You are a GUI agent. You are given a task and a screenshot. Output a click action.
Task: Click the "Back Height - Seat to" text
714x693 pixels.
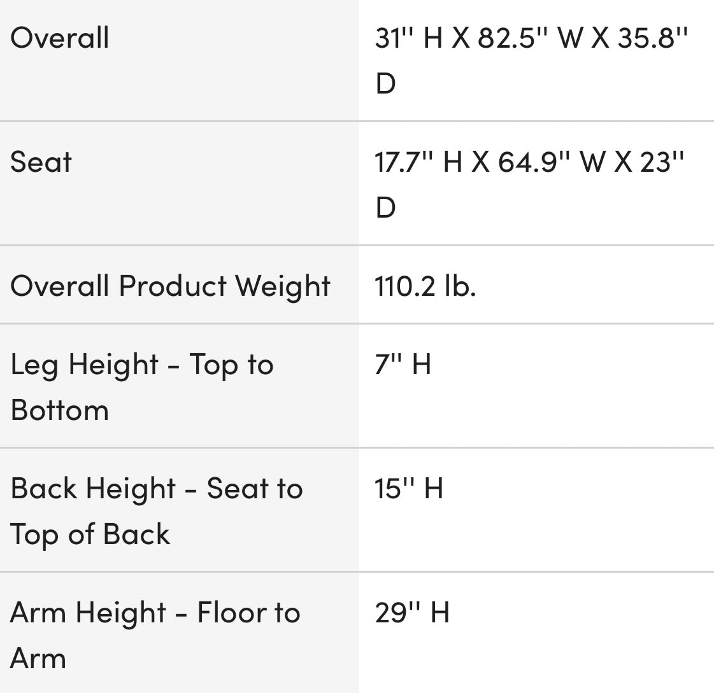coord(157,489)
